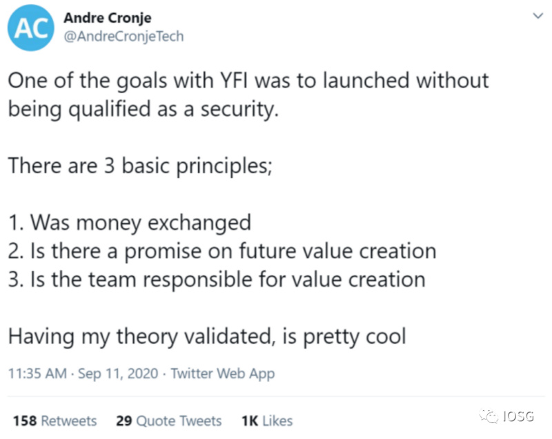
Task: Click the third basic principle line
Action: point(216,279)
